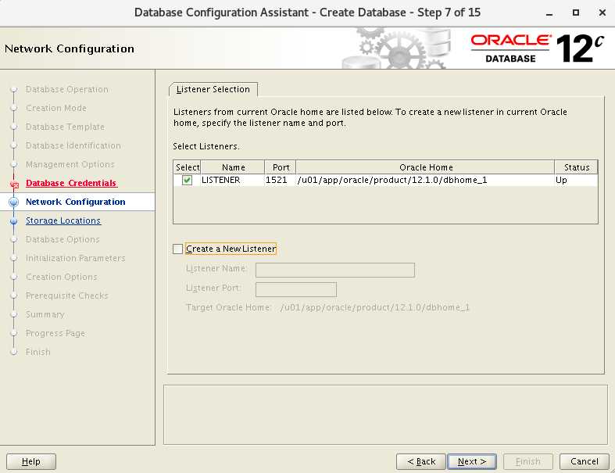Open the Database Credentials step link

tap(71, 183)
